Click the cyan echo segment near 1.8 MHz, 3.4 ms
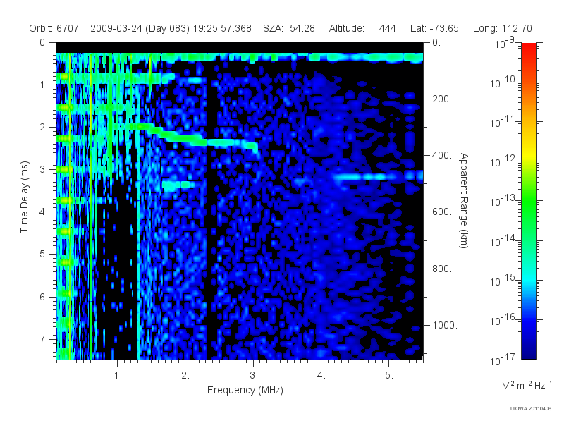This screenshot has width=564, height=423. 176,185
